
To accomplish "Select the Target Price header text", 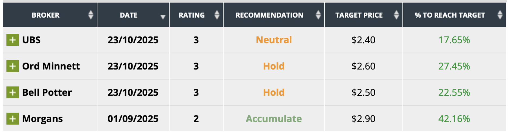I will pos(359,15).
